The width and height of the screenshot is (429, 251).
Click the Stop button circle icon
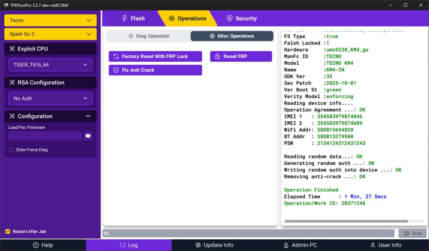coord(407,234)
